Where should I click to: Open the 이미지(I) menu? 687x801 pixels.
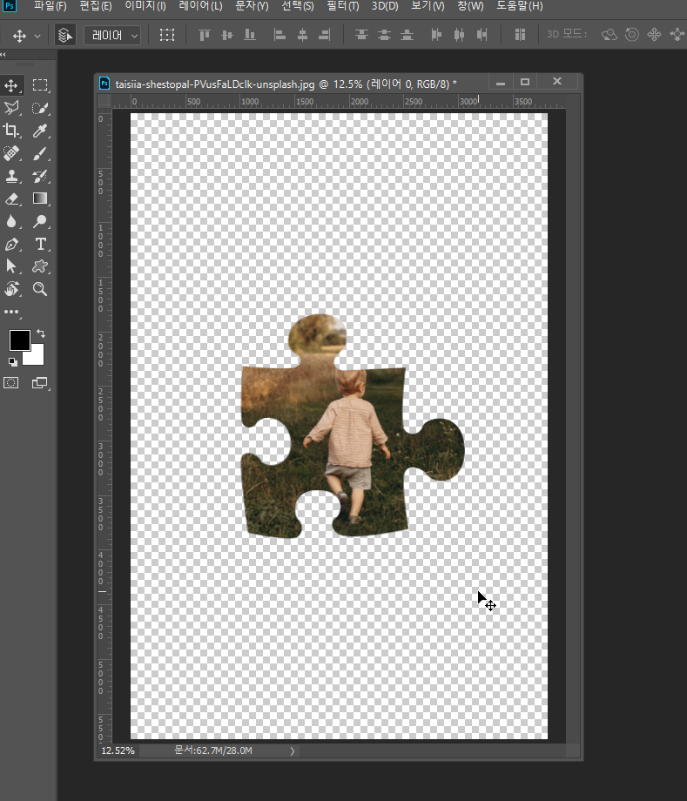145,6
